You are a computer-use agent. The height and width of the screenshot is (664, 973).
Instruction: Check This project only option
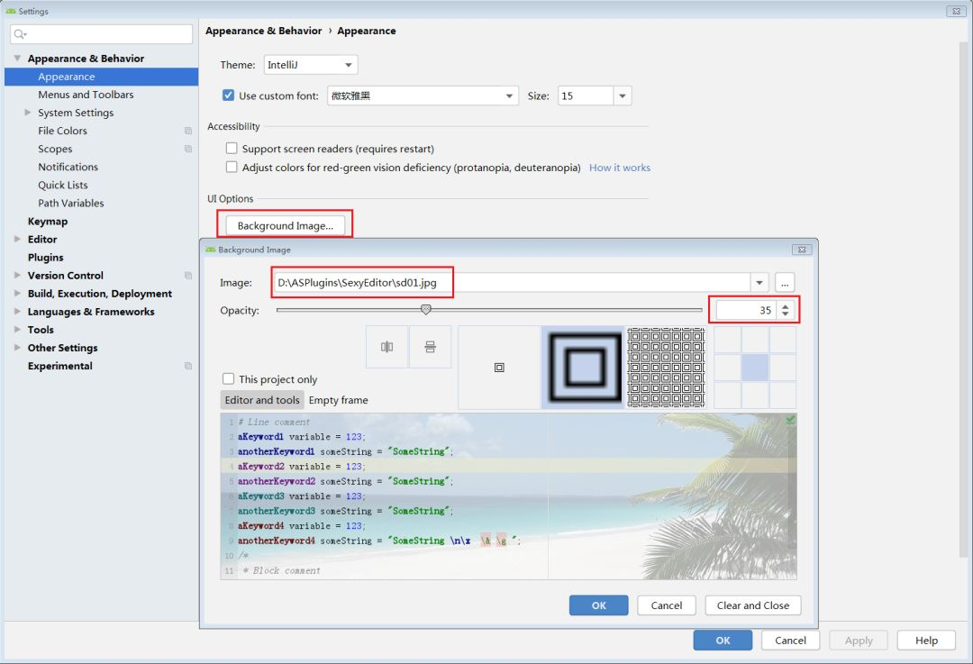(228, 378)
